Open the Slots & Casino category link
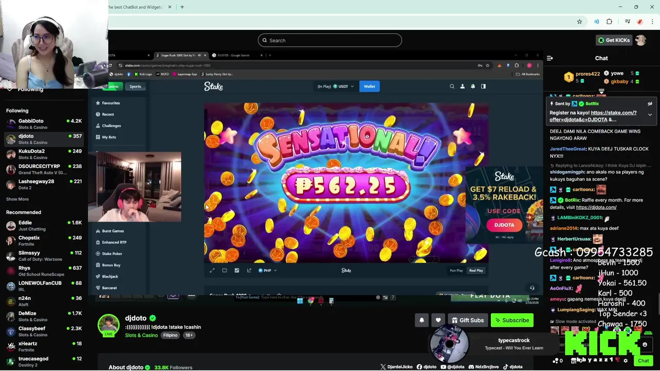Image resolution: width=660 pixels, height=371 pixels. (141, 335)
